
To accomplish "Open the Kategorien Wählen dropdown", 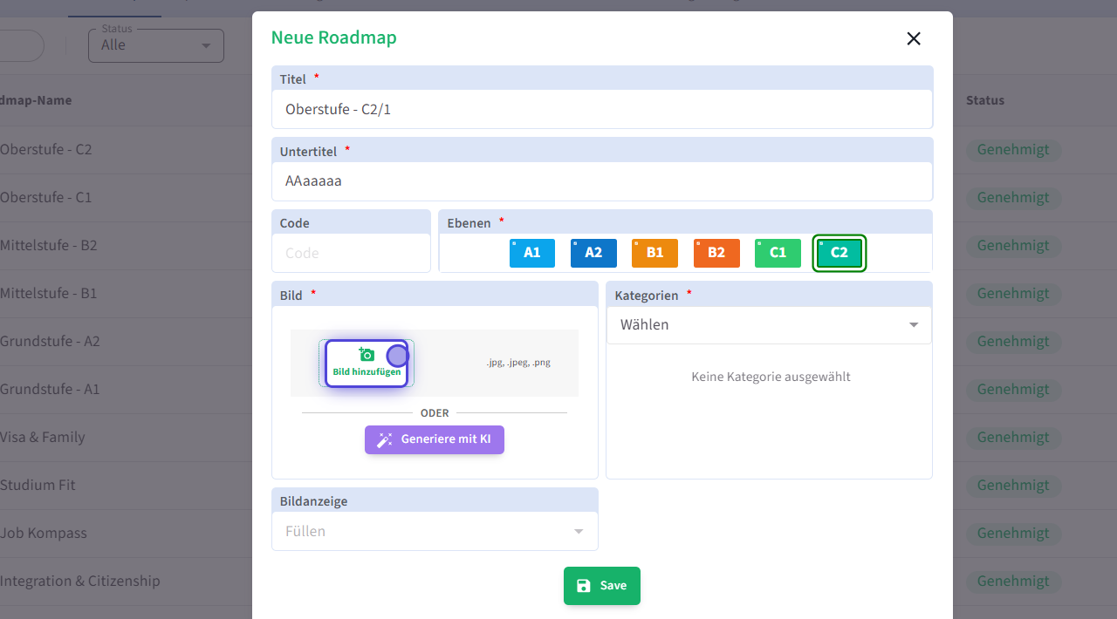I will tap(768, 325).
